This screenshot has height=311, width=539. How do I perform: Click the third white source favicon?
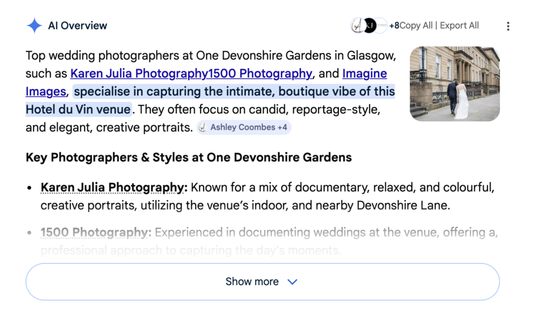click(381, 26)
